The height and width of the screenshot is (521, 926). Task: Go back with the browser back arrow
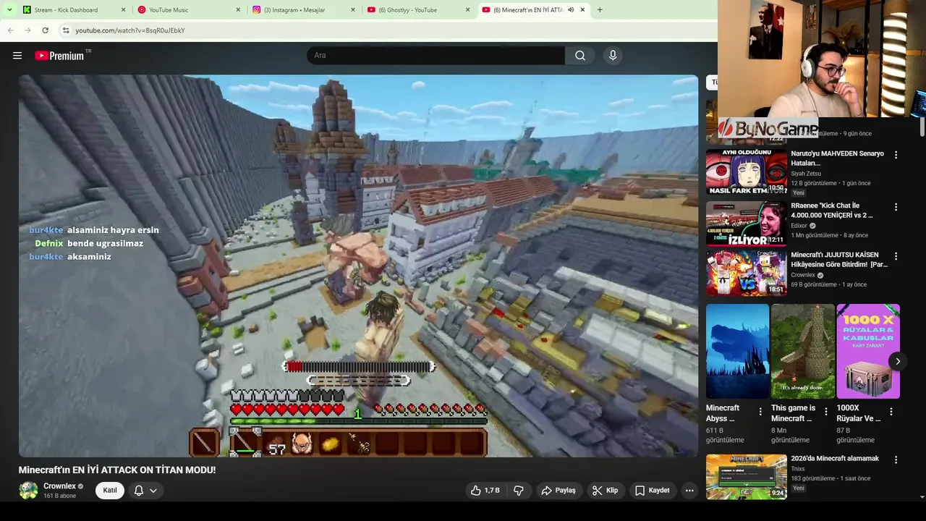point(10,30)
